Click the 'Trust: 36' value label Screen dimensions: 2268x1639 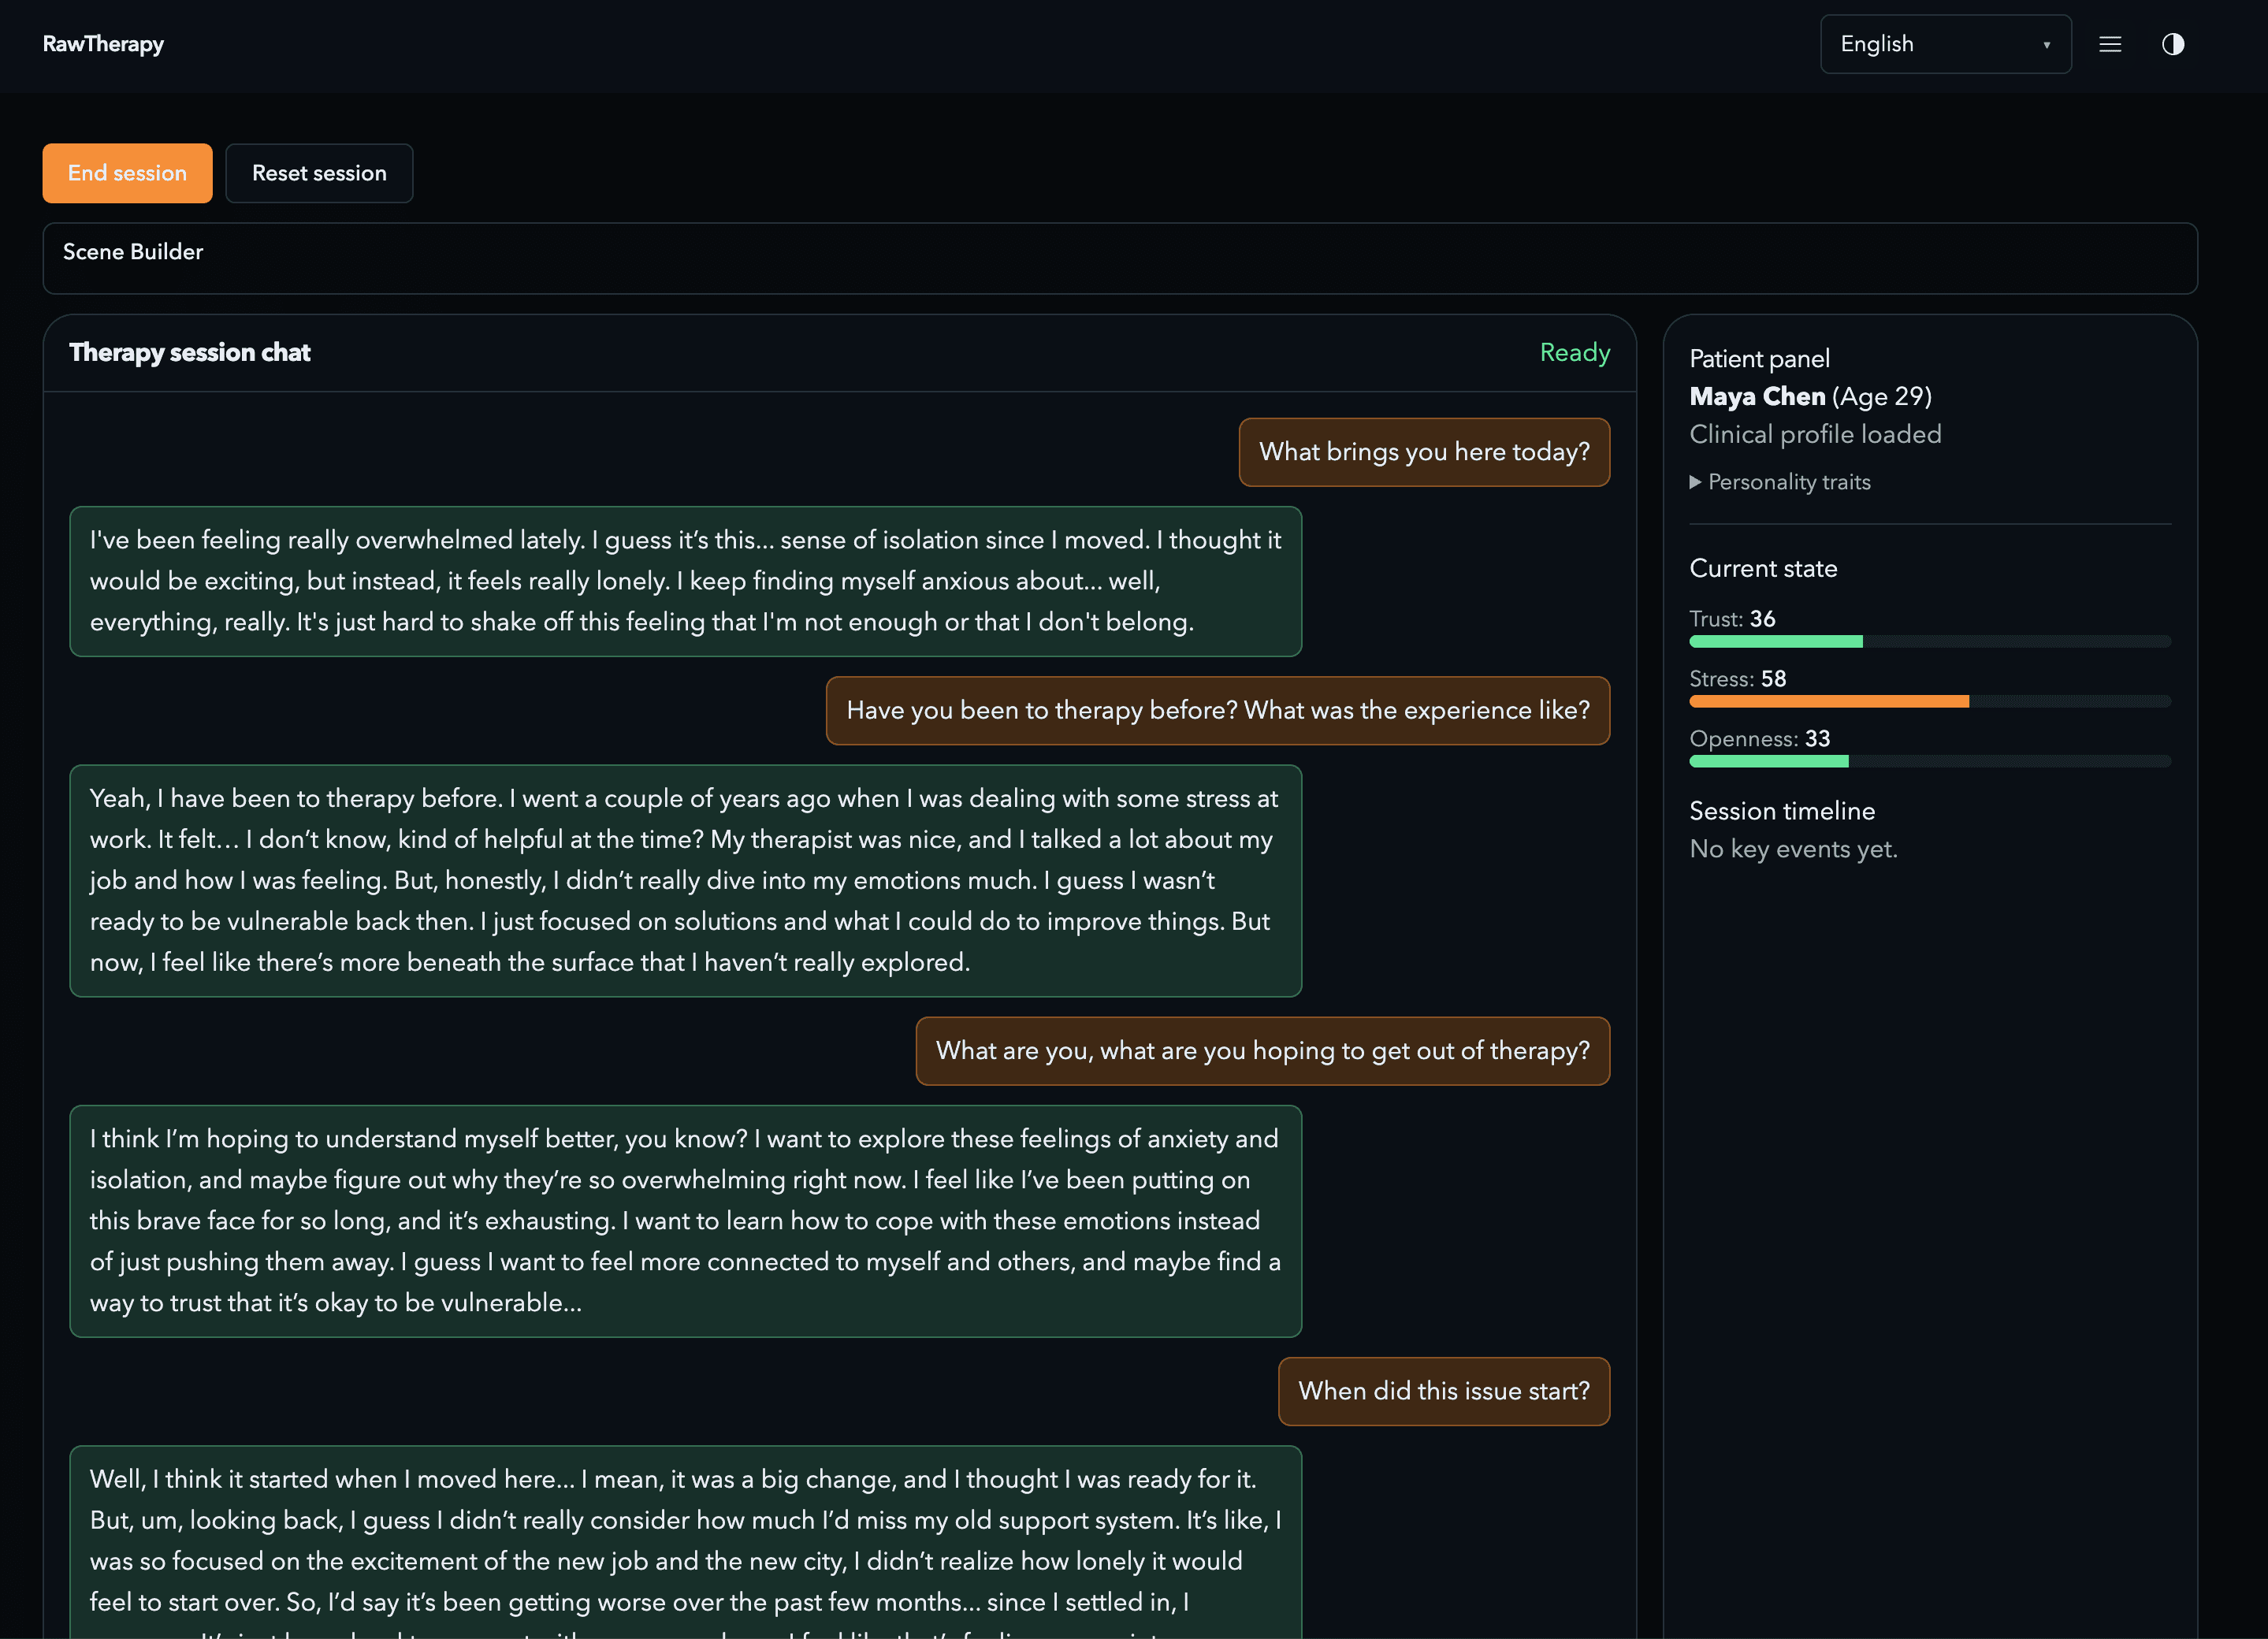[1732, 619]
